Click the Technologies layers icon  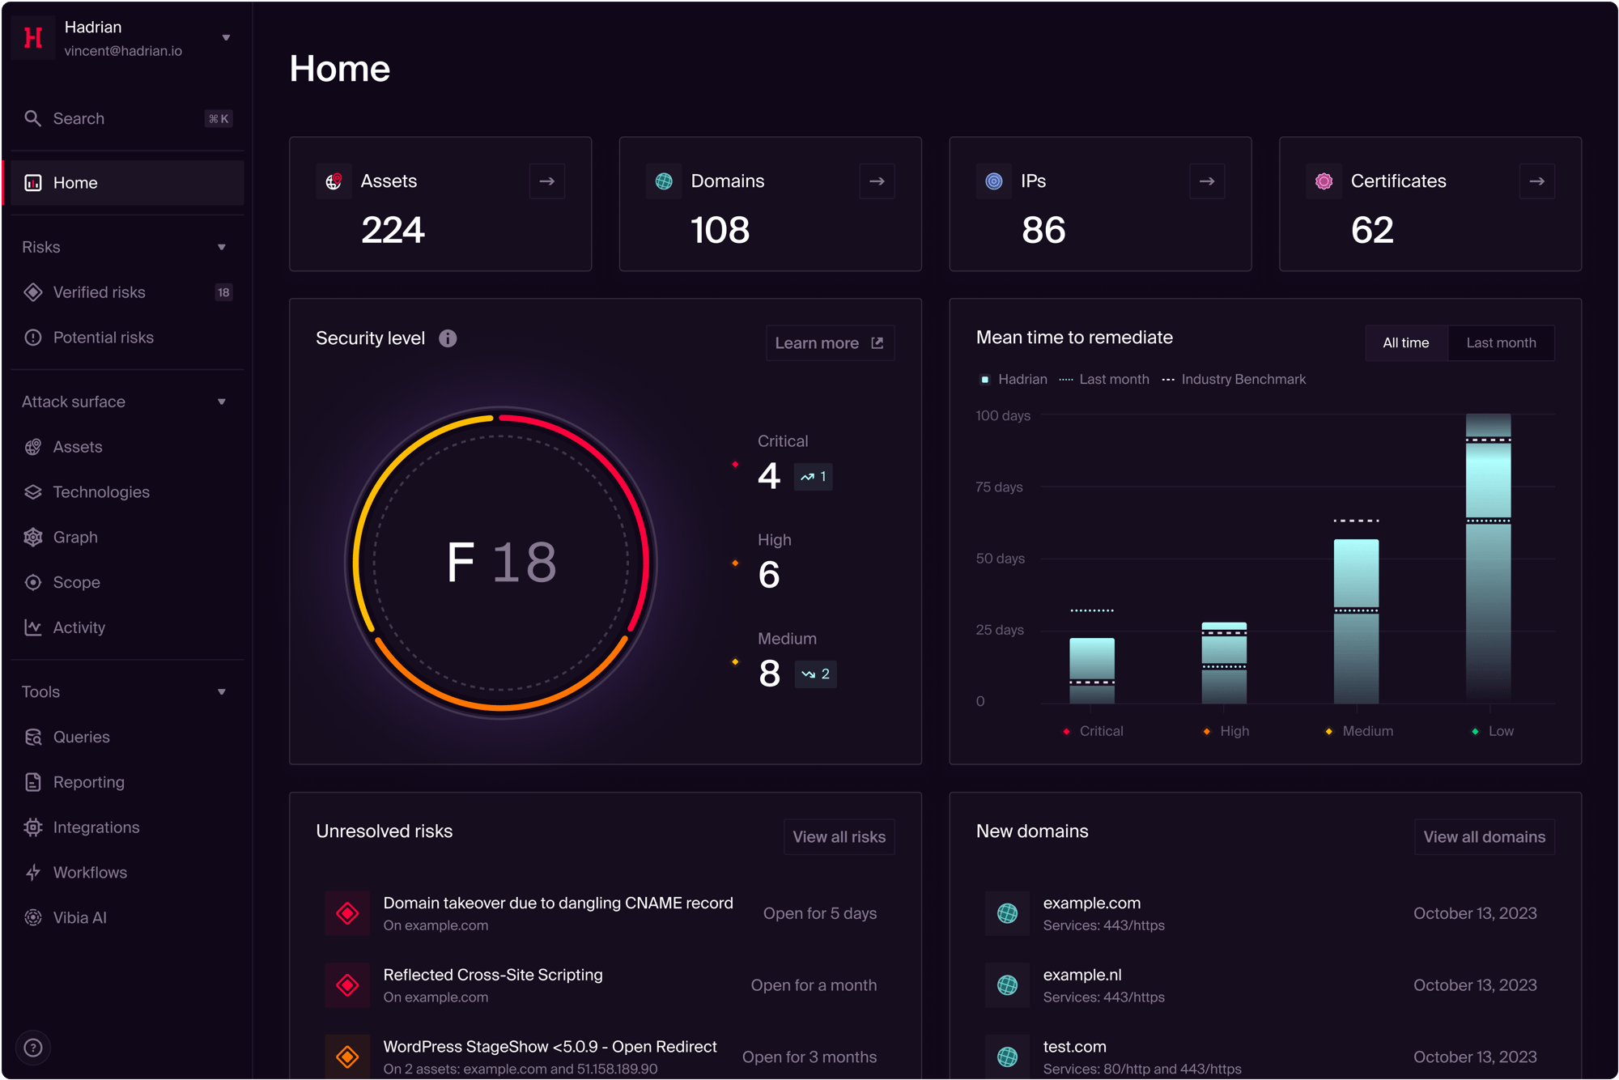[x=33, y=492]
